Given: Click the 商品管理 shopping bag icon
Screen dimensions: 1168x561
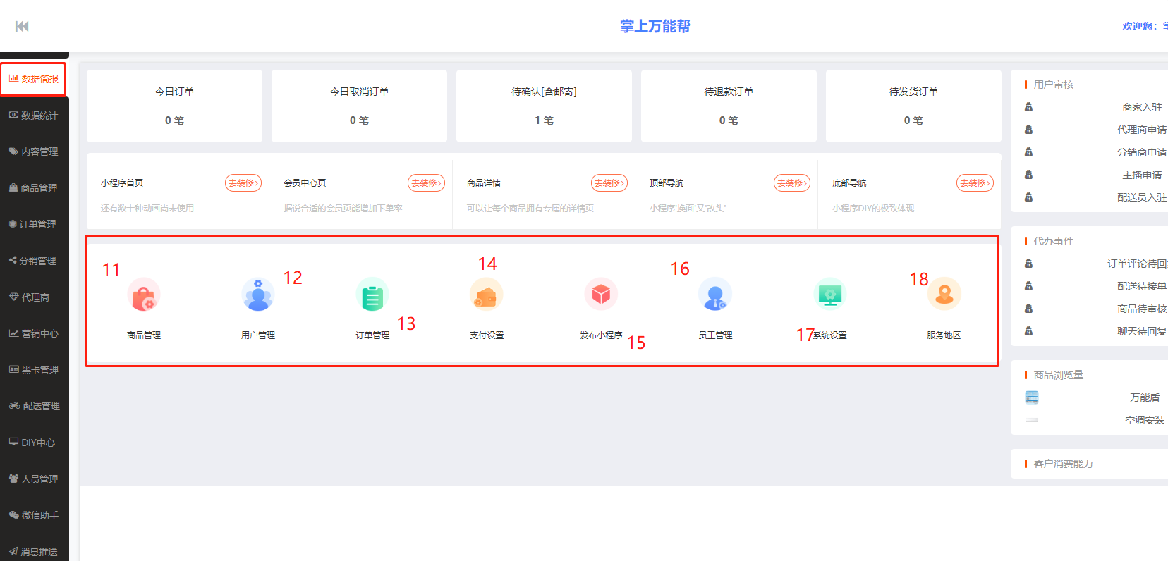Looking at the screenshot, I should (x=144, y=295).
